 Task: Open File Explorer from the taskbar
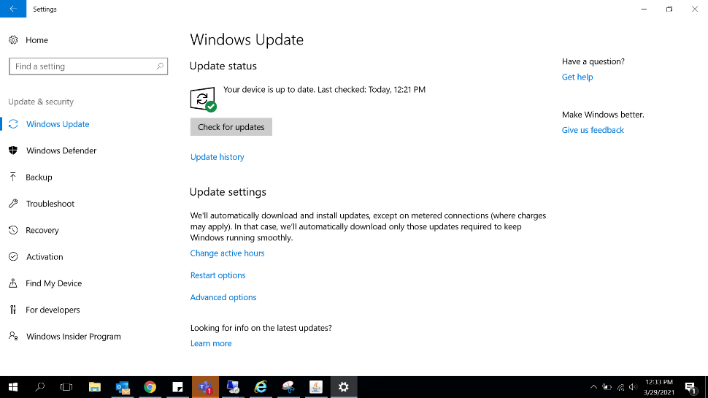coord(94,387)
